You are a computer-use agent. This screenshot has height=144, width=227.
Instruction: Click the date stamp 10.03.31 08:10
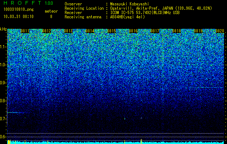tap(18, 17)
